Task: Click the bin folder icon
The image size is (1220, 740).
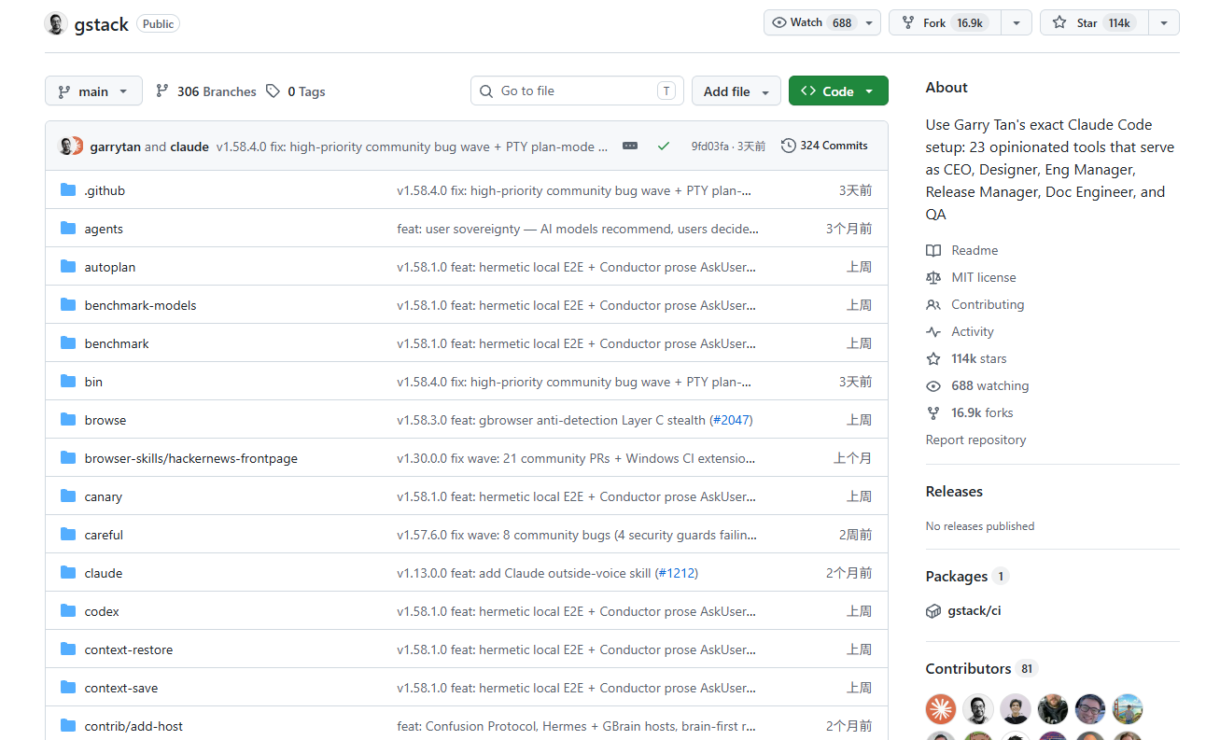Action: 68,382
